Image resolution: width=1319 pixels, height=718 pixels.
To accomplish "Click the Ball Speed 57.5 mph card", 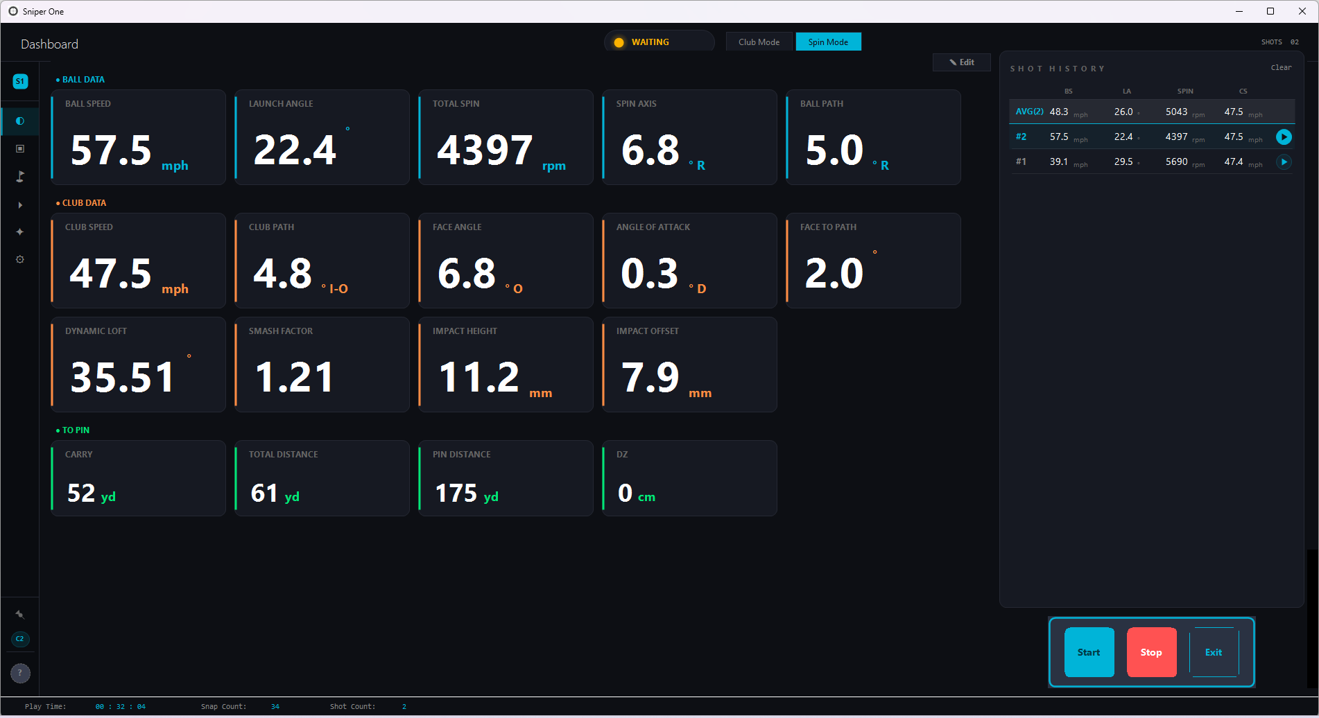I will (139, 137).
